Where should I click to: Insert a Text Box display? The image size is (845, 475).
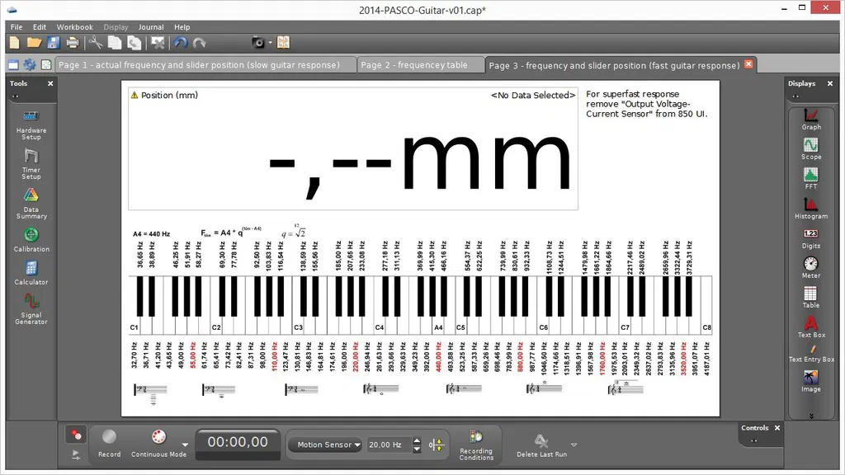tap(810, 327)
